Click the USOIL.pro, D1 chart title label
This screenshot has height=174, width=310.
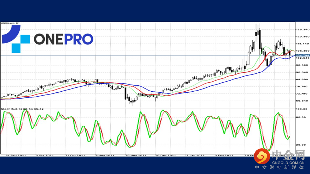tap(10, 23)
